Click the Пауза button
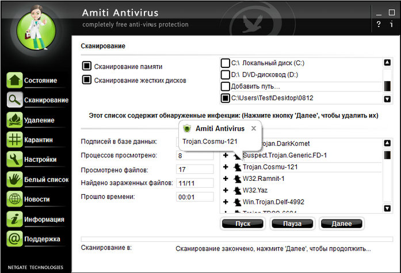Screen dimensions: 401x273 pos(292,223)
